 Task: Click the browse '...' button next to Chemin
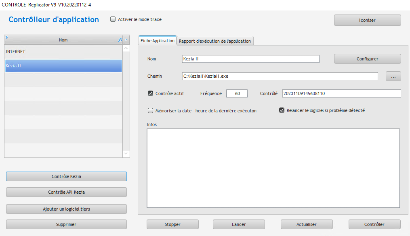click(x=393, y=76)
